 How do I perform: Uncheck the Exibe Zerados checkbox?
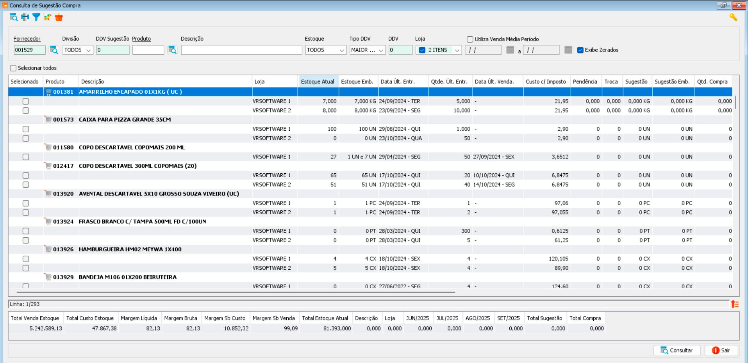pyautogui.click(x=580, y=50)
